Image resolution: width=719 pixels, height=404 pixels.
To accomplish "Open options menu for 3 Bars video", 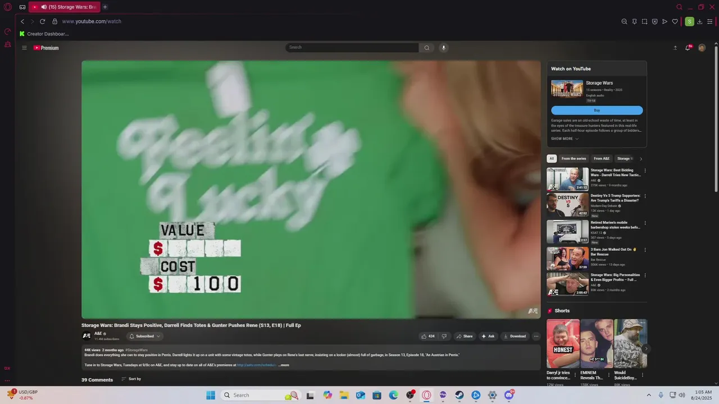I will 645,250.
